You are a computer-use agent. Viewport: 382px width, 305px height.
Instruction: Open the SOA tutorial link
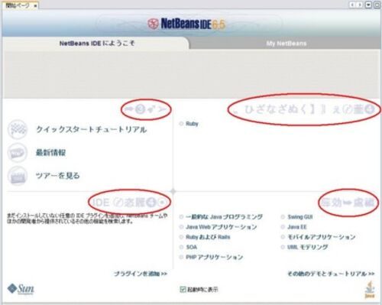pyautogui.click(x=191, y=247)
